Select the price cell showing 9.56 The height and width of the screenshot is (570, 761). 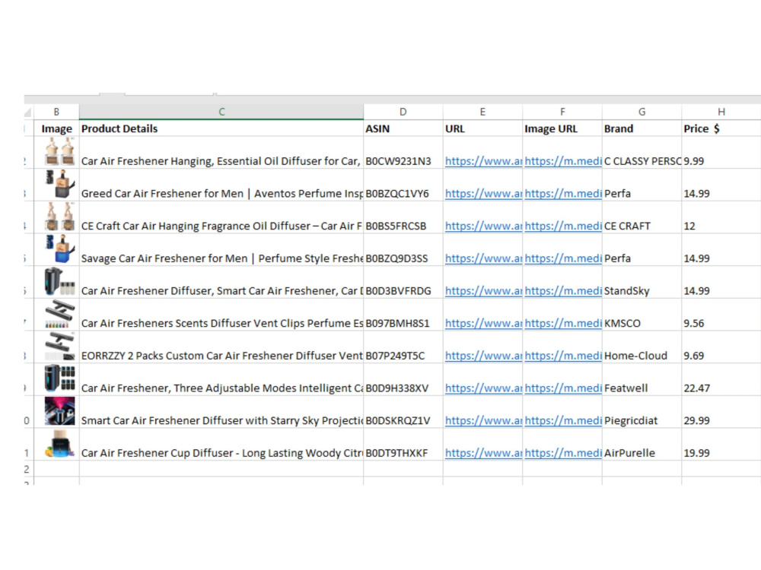tap(721, 315)
